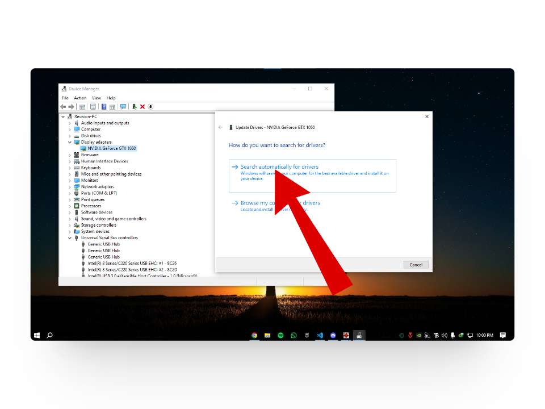
Task: Open Spotify from the taskbar
Action: click(280, 335)
